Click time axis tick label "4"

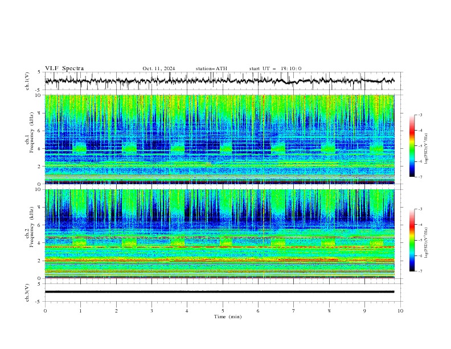pos(187,311)
